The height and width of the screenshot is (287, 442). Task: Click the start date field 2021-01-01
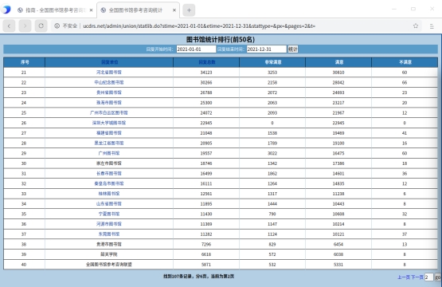click(196, 49)
